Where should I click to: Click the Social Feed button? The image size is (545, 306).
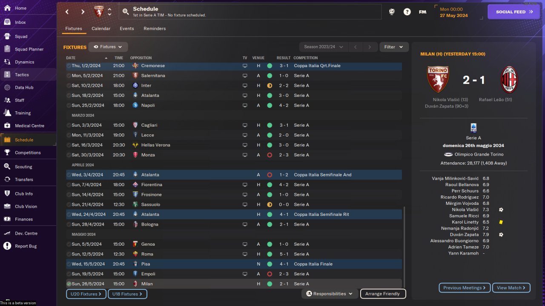[x=514, y=12]
